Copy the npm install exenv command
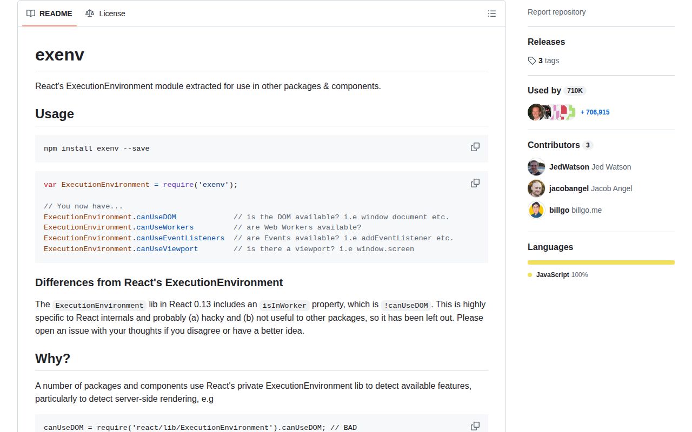Screen dimensions: 692x432 click(475, 147)
